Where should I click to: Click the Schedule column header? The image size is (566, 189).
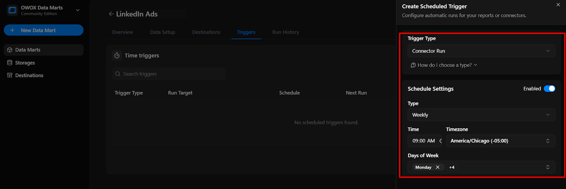290,93
